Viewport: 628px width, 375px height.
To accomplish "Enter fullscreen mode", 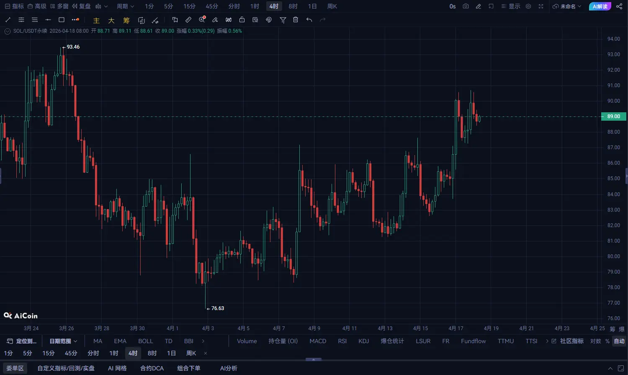I will (x=541, y=6).
